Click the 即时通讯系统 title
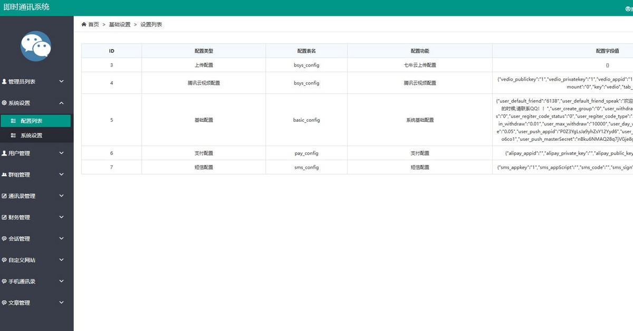Screen dimensions: 633x331 coord(26,8)
